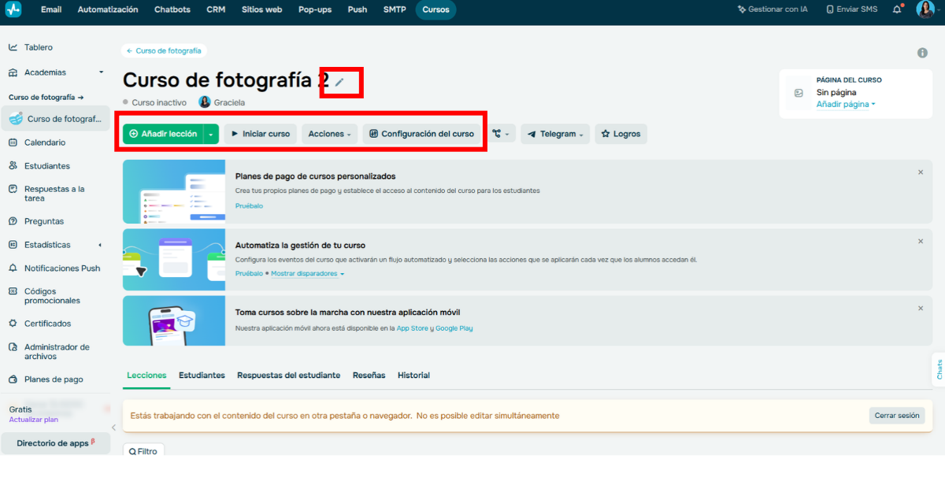
Task: Open the Respuestas del estudiante tab
Action: coord(289,376)
